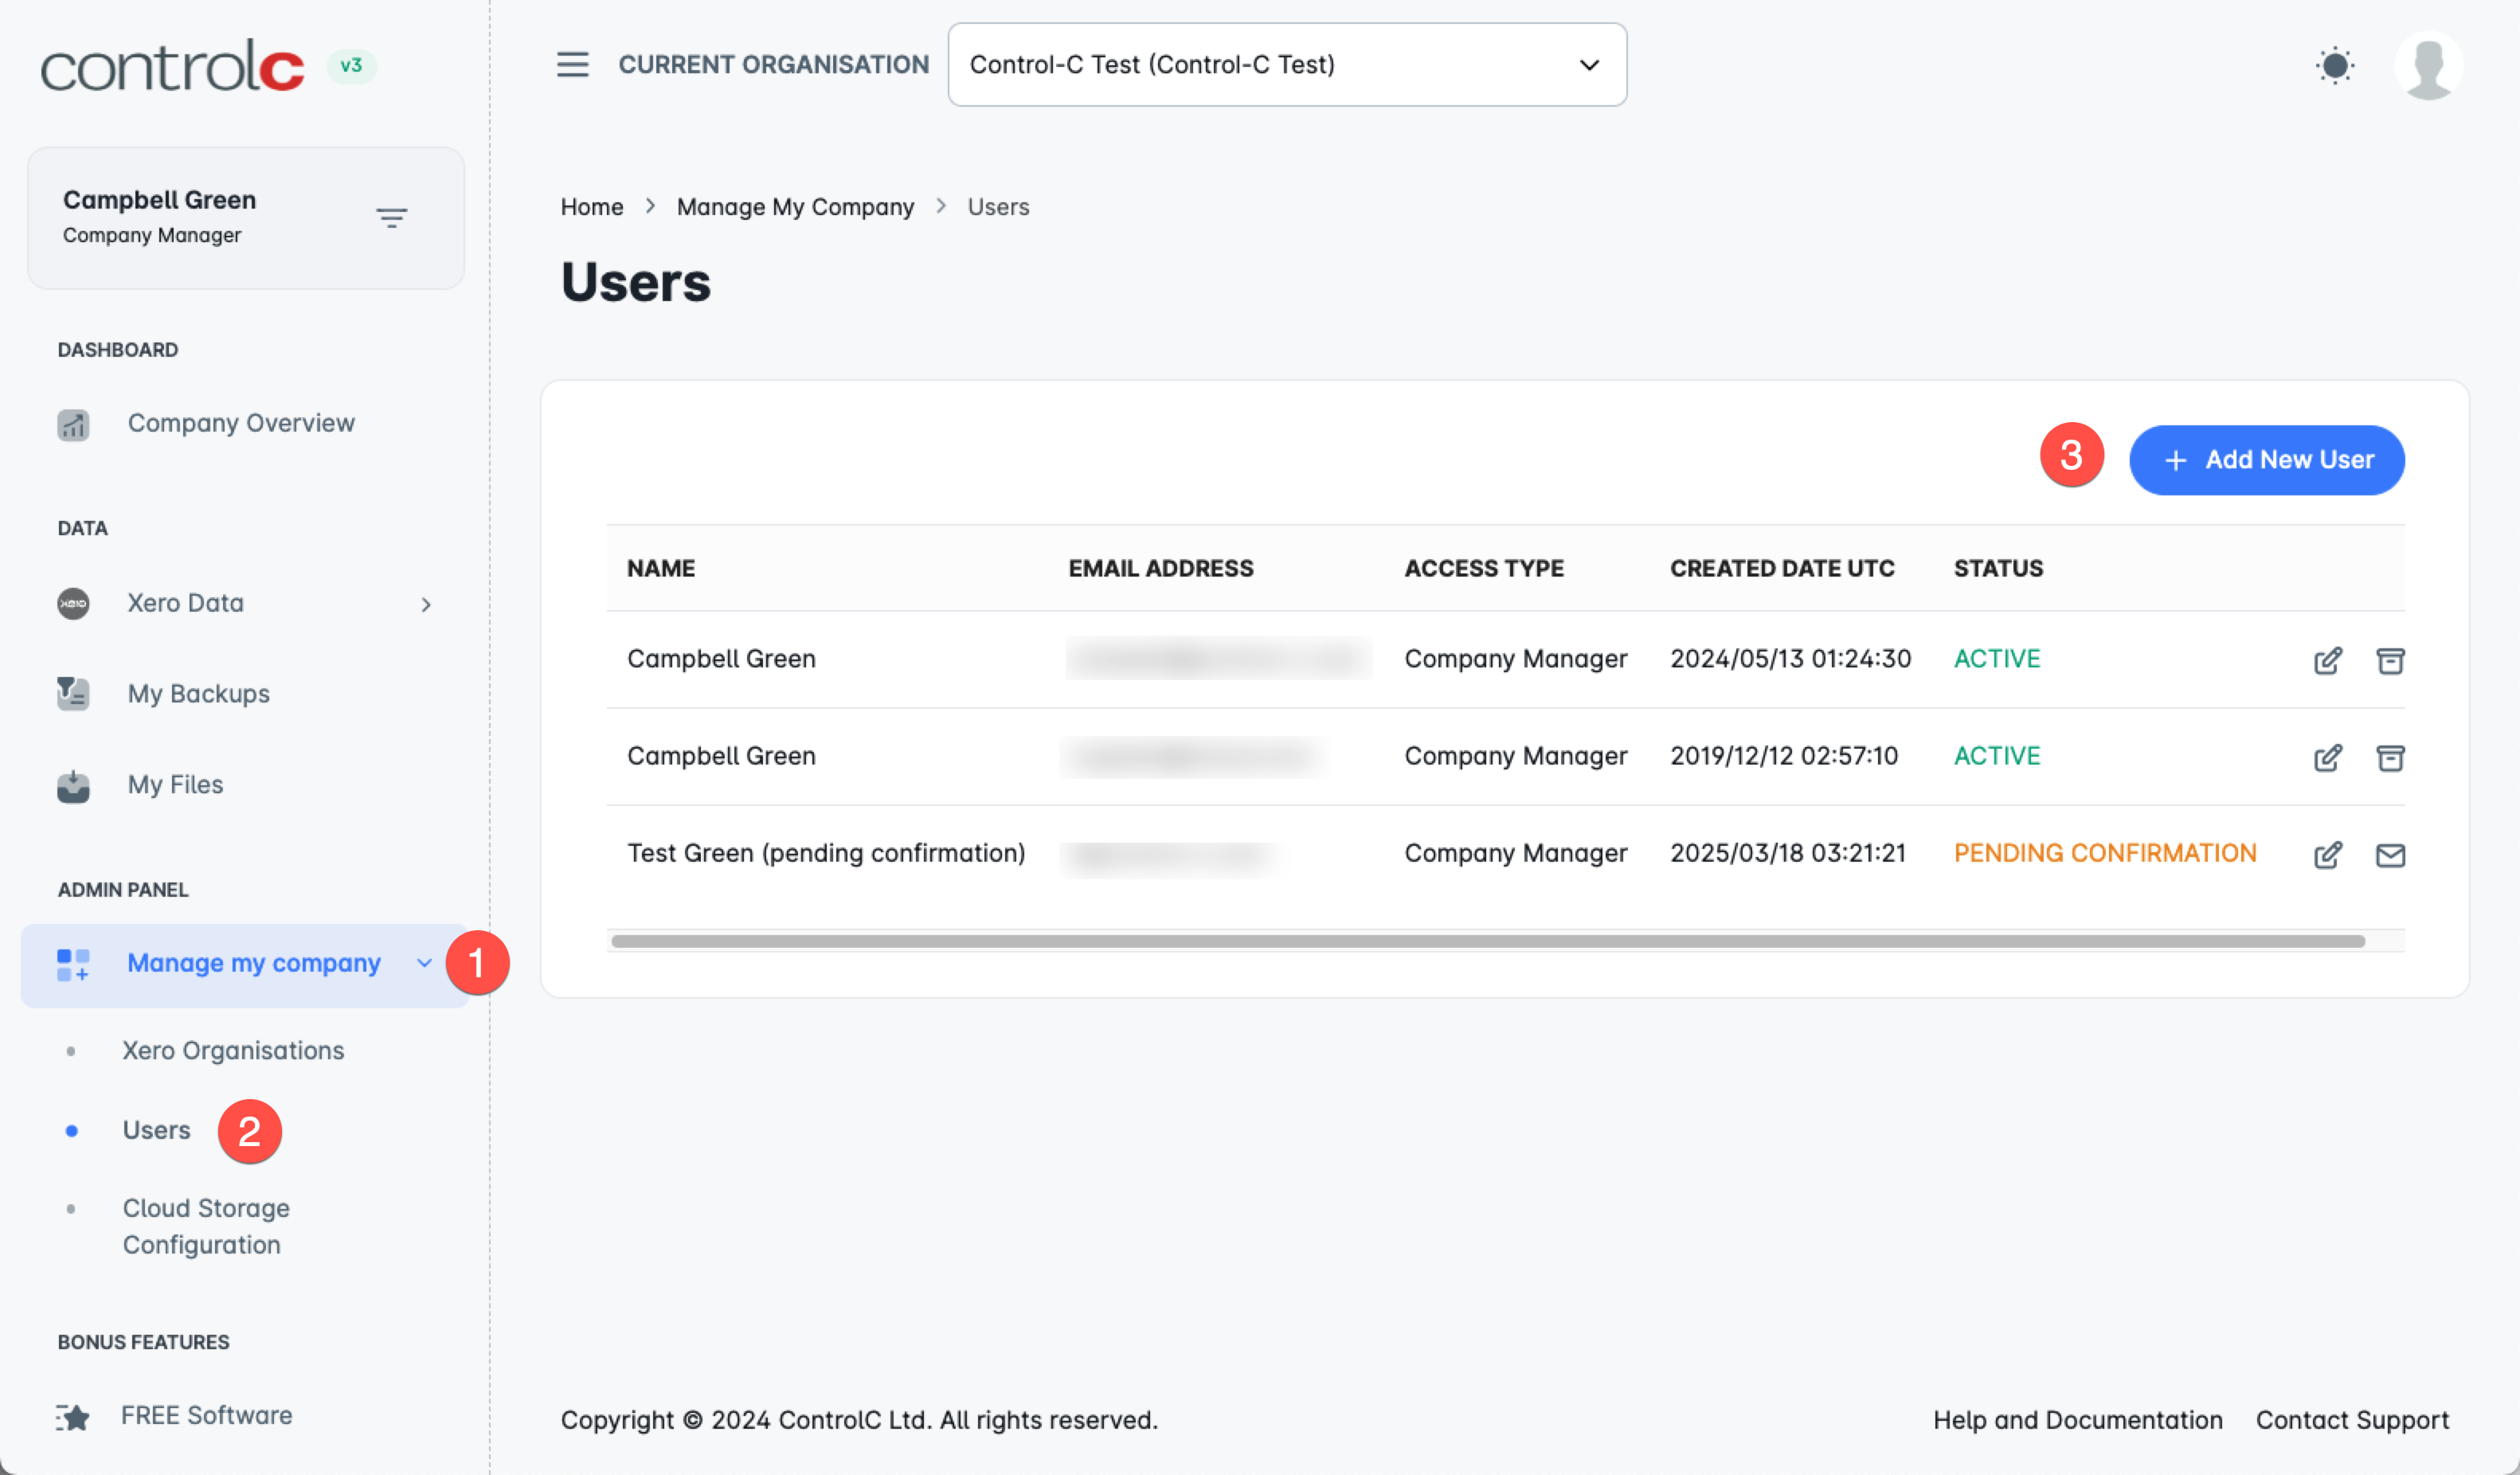Click the Campbell Green profile card name

tap(159, 200)
